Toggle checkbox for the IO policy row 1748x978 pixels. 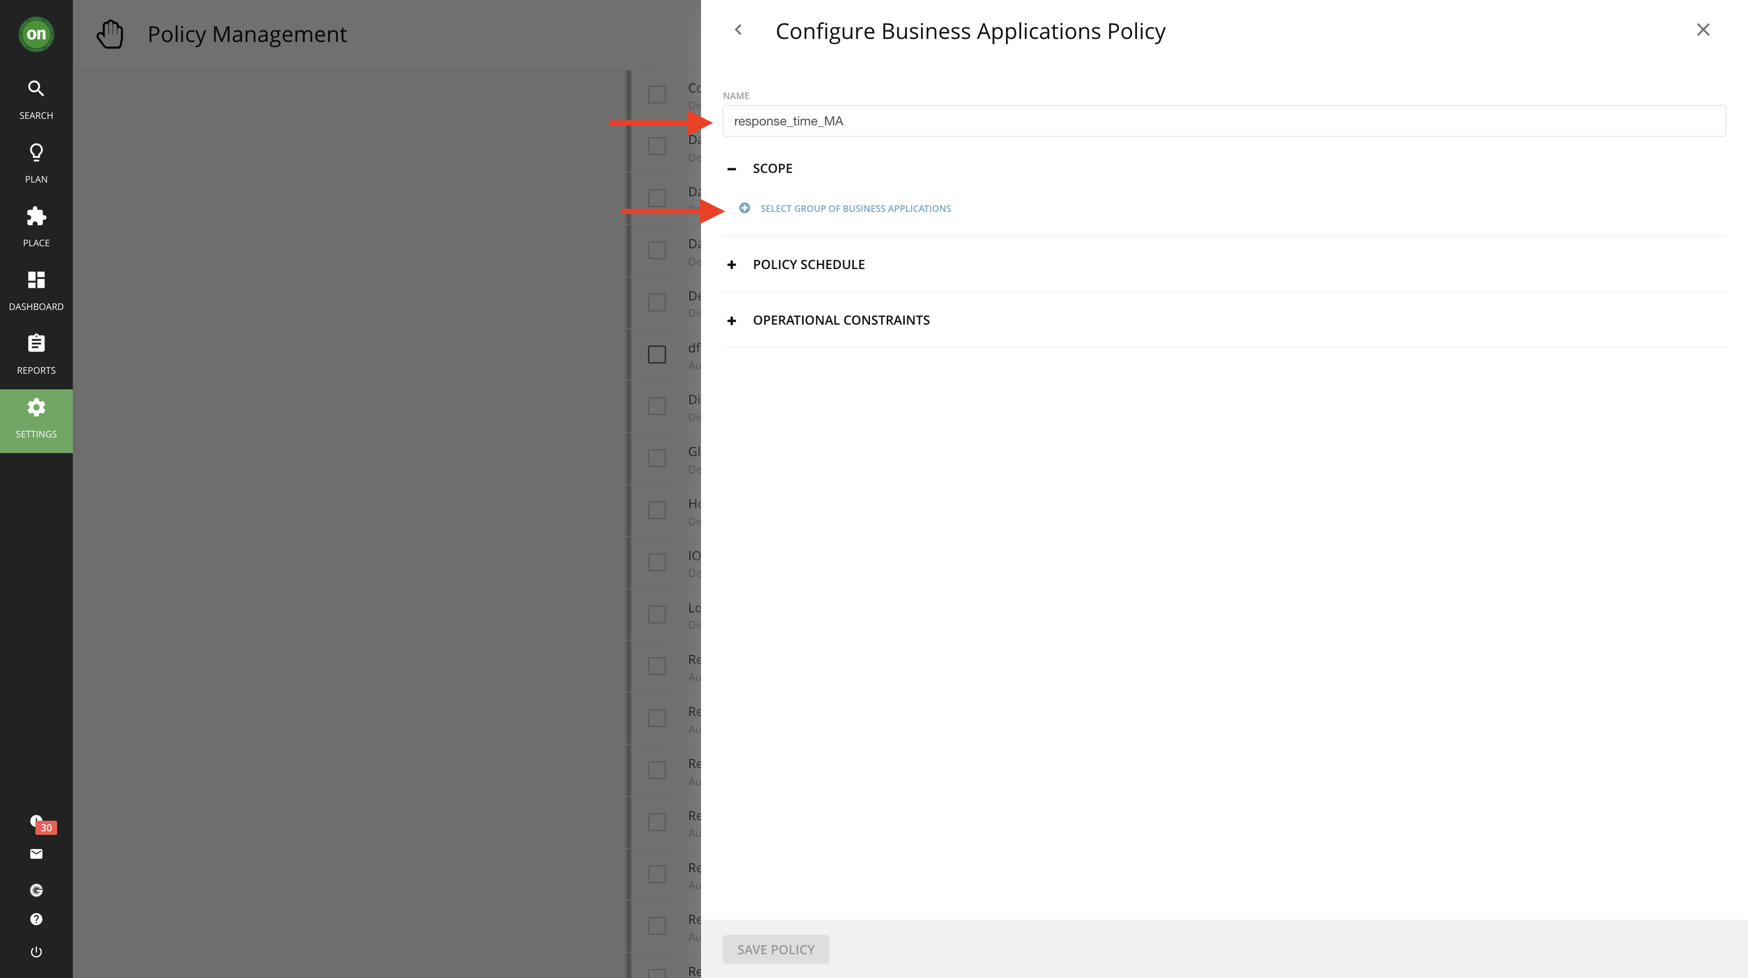pyautogui.click(x=656, y=562)
